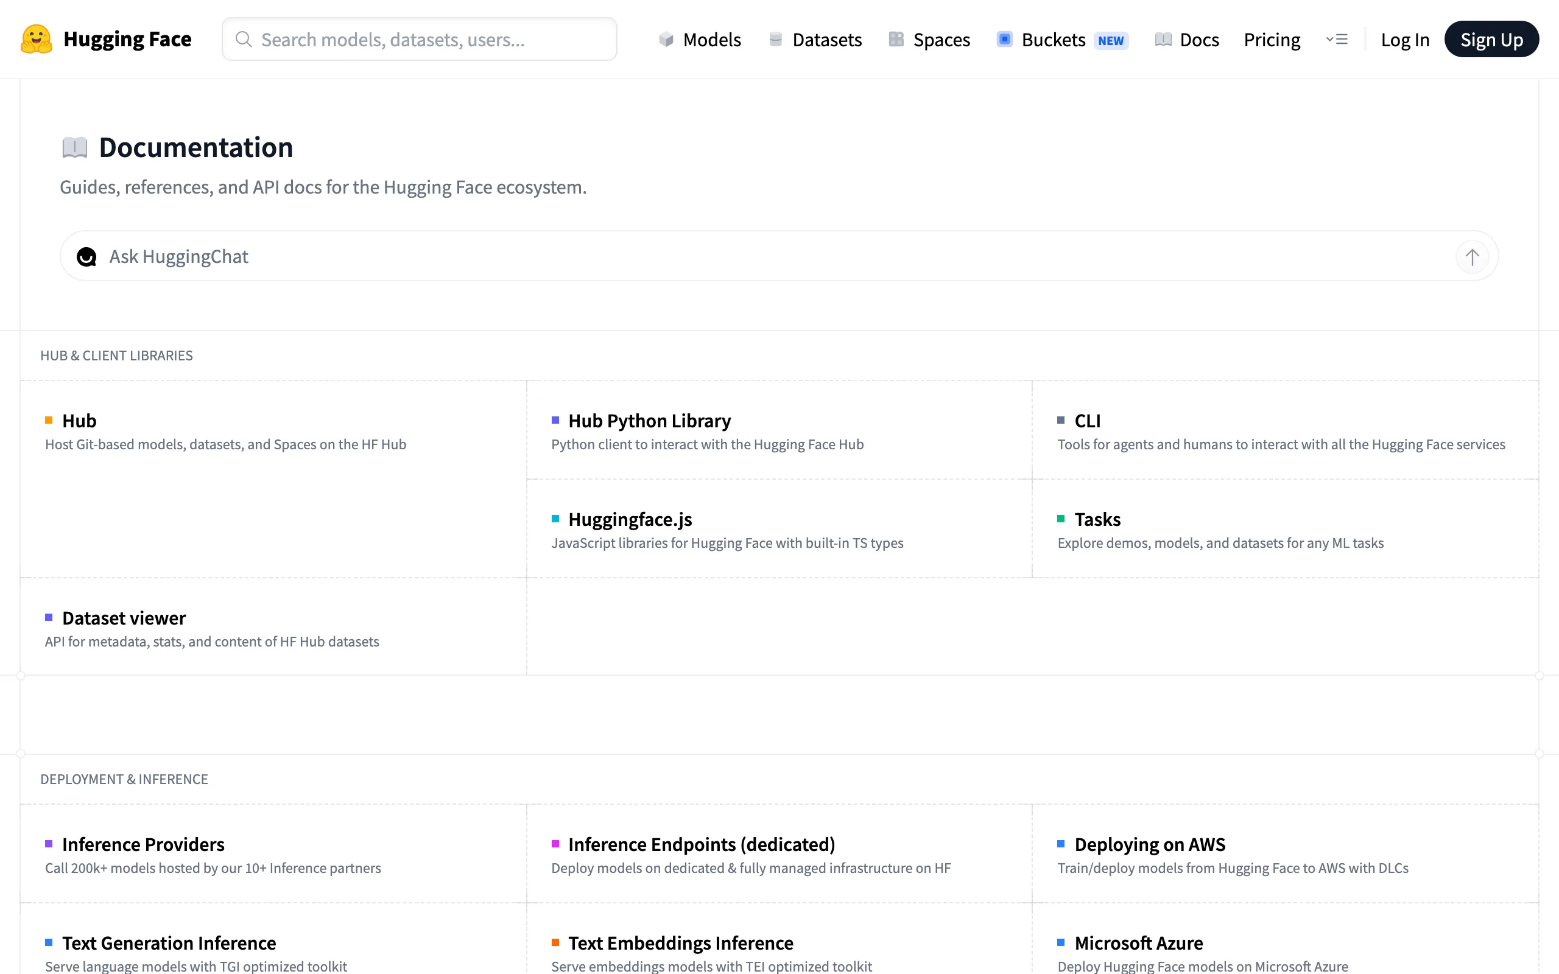Open the Pricing nav item

(x=1272, y=40)
